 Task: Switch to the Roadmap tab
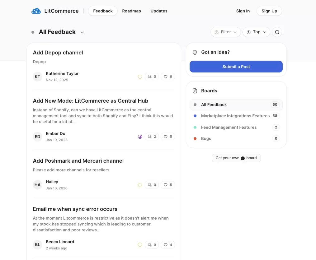(x=131, y=11)
